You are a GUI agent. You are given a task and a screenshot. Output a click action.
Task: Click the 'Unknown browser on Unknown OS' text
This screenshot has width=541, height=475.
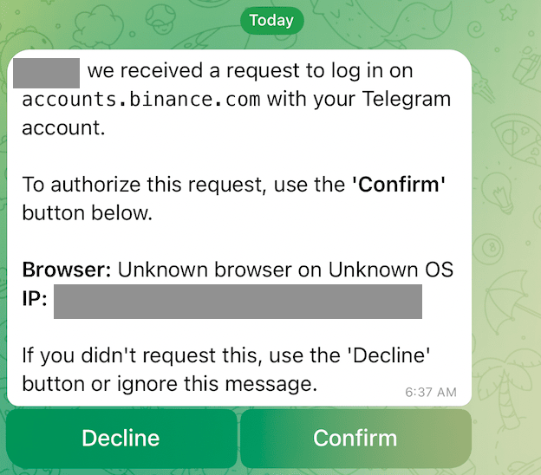point(285,270)
